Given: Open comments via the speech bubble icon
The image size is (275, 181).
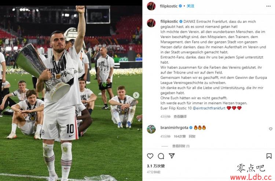Looking at the screenshot, I should pyautogui.click(x=161, y=156).
